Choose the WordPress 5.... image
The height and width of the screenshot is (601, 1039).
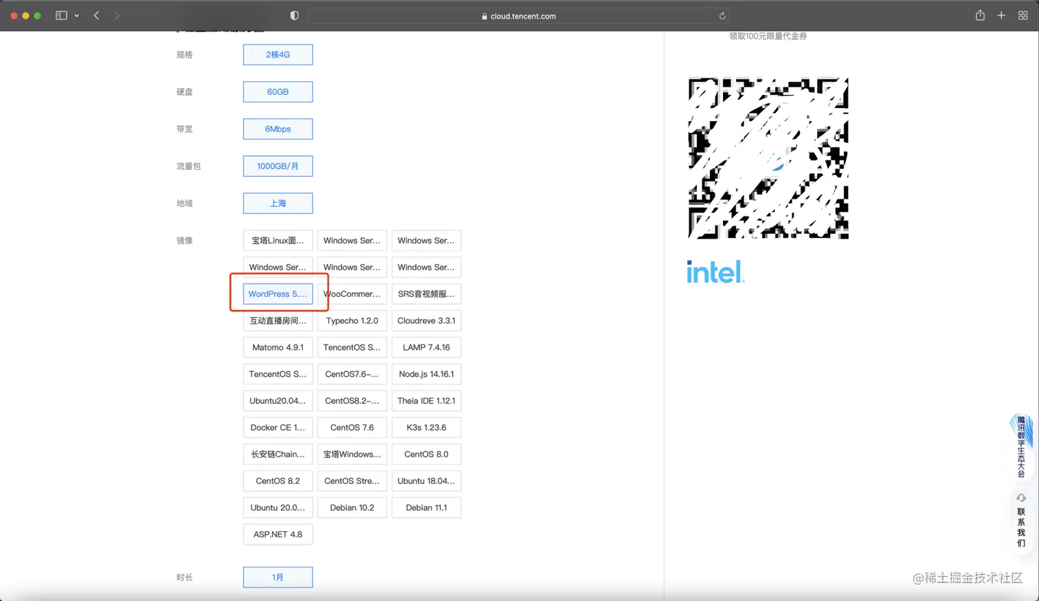click(x=278, y=294)
